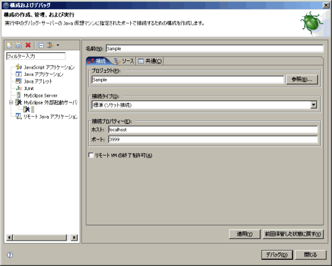332x266 pixels.
Task: Click the 閉じる close button
Action: pos(310,254)
